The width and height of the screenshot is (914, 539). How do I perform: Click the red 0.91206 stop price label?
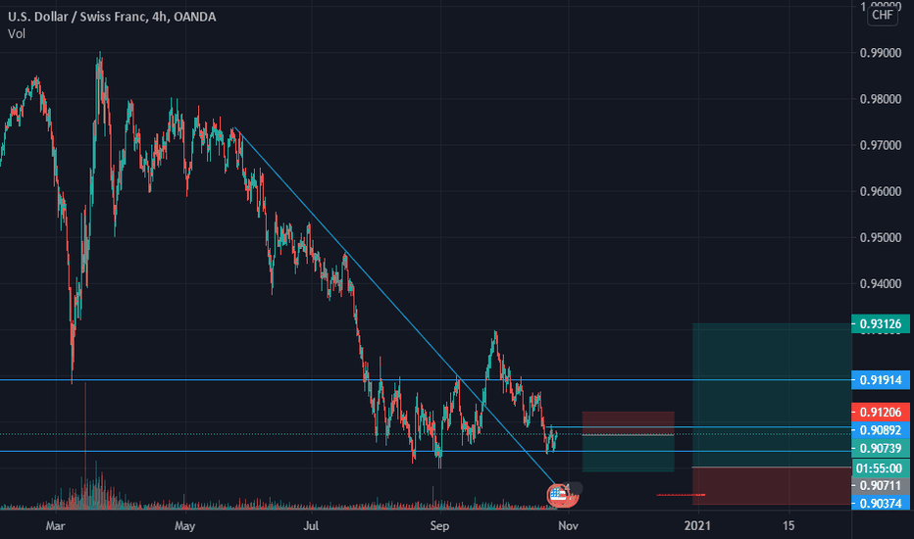[x=881, y=412]
